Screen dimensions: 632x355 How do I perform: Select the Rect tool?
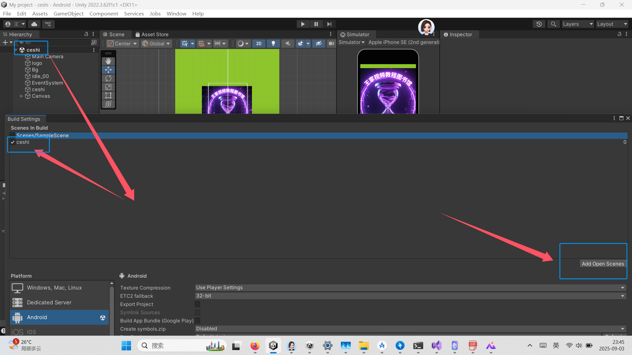[x=108, y=95]
